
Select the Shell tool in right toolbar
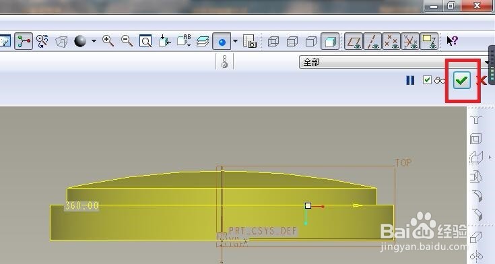[x=476, y=139]
